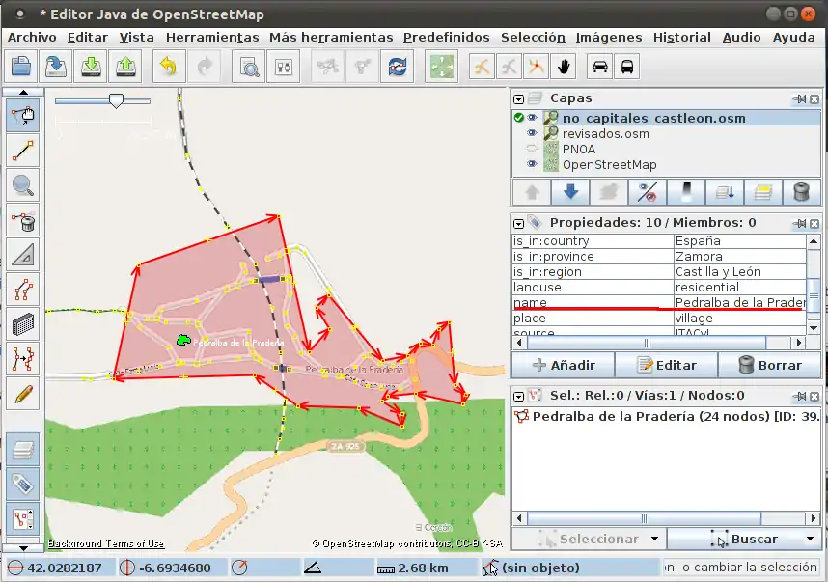Move selected layer down with blue arrow
This screenshot has width=828, height=582.
pyautogui.click(x=569, y=192)
